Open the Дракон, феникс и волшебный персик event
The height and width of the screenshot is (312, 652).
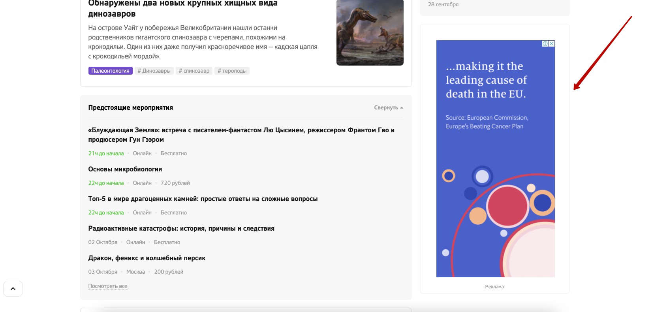(x=147, y=258)
